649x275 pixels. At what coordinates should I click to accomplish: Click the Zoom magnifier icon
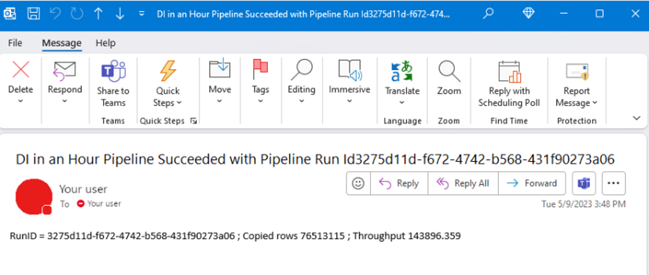(449, 71)
